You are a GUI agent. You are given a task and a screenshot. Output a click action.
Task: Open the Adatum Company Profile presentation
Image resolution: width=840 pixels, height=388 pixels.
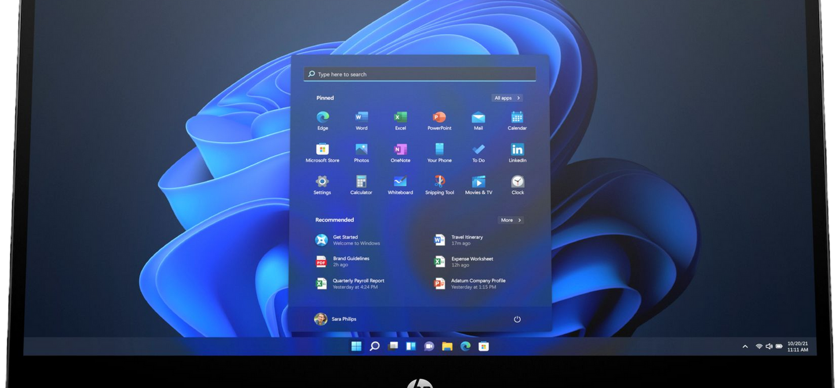[x=470, y=284]
